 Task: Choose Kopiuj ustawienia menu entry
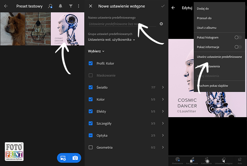click(x=219, y=66)
